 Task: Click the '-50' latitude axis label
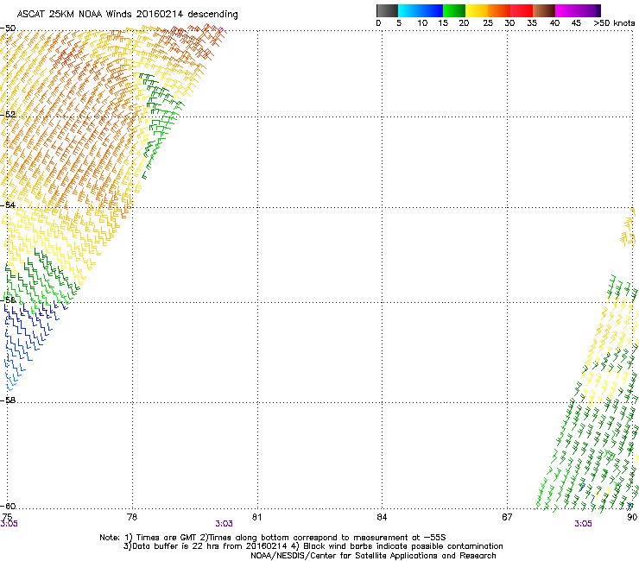(8, 28)
